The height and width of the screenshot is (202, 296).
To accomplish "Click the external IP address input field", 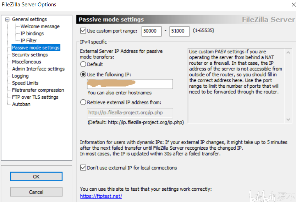I will [130, 84].
